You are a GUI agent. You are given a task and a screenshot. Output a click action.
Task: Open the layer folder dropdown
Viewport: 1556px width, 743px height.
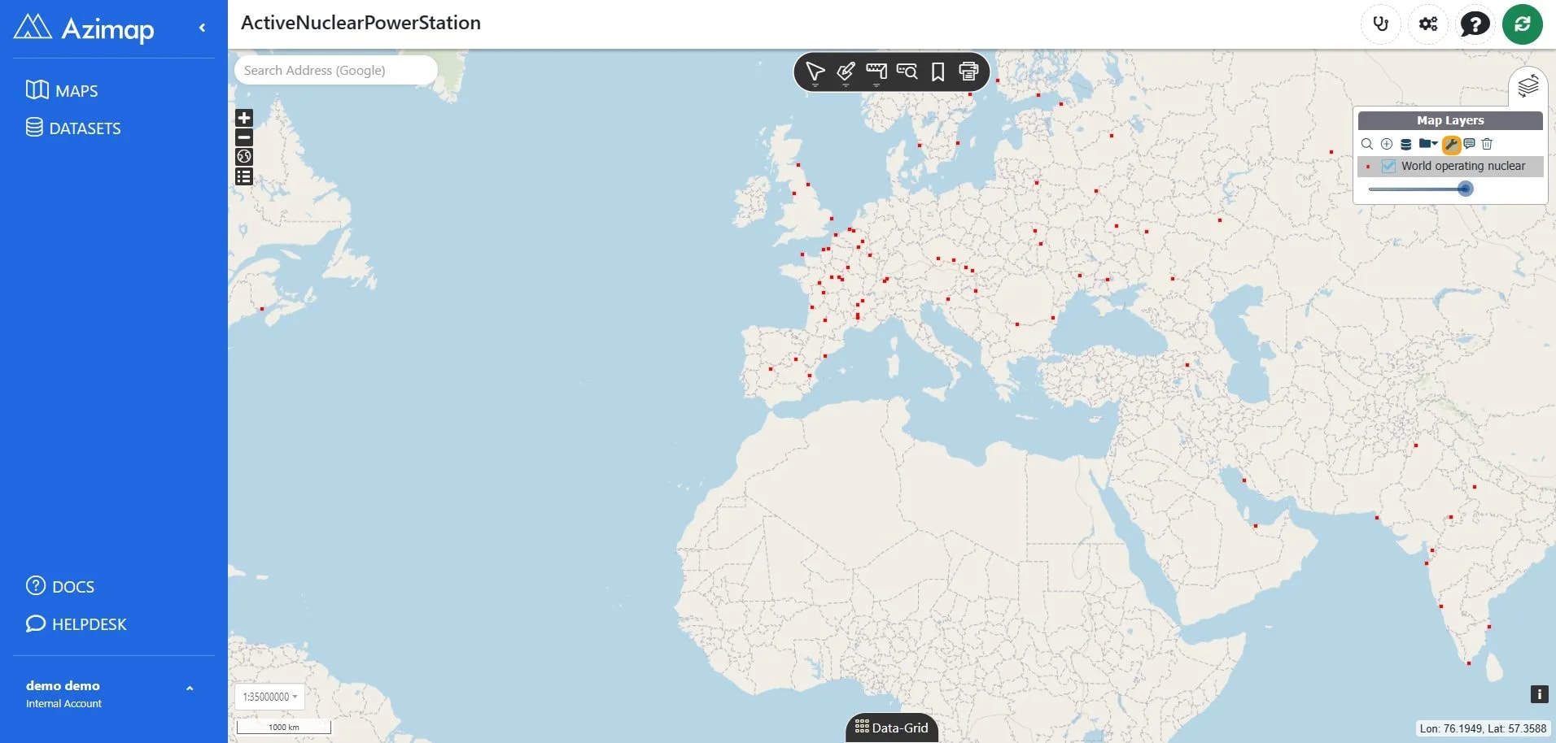point(1427,144)
